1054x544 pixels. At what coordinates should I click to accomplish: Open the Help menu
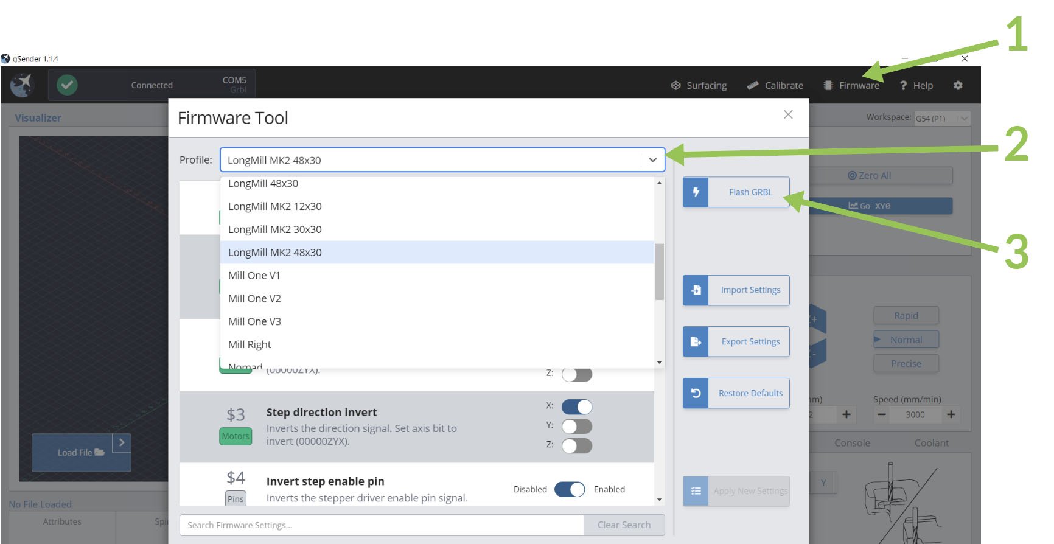pyautogui.click(x=916, y=85)
